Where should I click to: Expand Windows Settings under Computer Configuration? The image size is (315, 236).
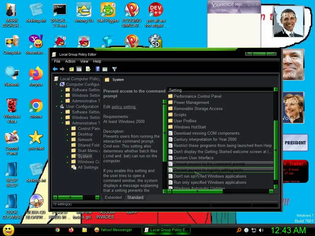pyautogui.click(x=62, y=96)
